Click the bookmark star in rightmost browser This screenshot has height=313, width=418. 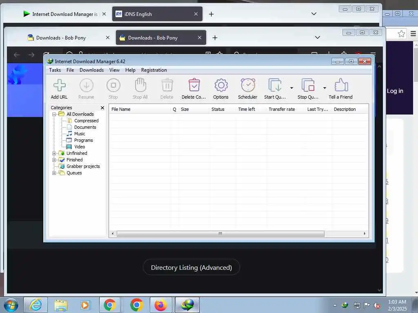click(x=401, y=34)
